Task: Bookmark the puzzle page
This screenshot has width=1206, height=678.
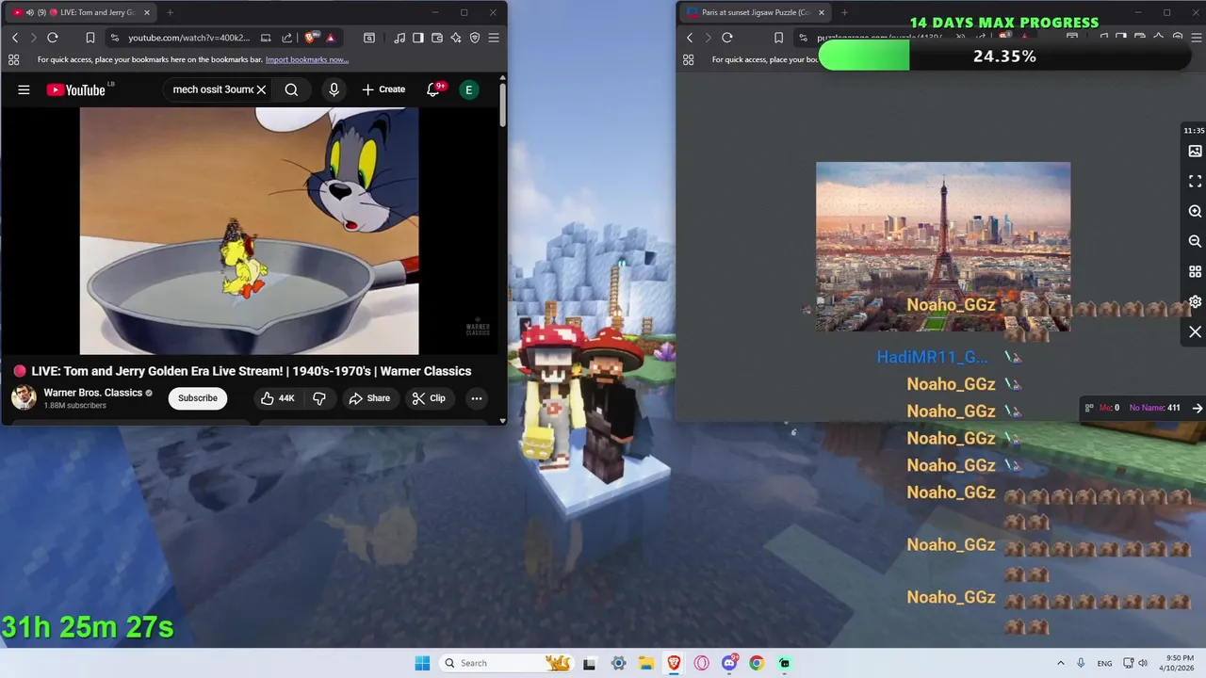Action: pos(779,38)
